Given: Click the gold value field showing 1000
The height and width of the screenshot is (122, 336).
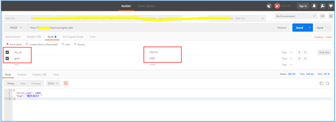Looking at the screenshot, I should click(212, 59).
